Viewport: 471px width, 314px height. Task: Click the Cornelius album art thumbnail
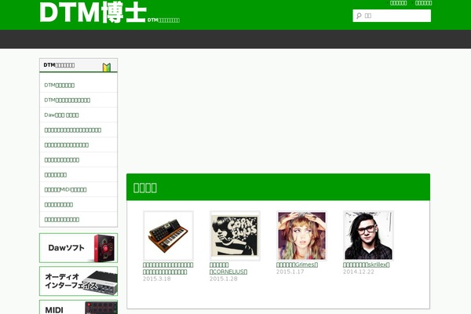click(x=235, y=235)
